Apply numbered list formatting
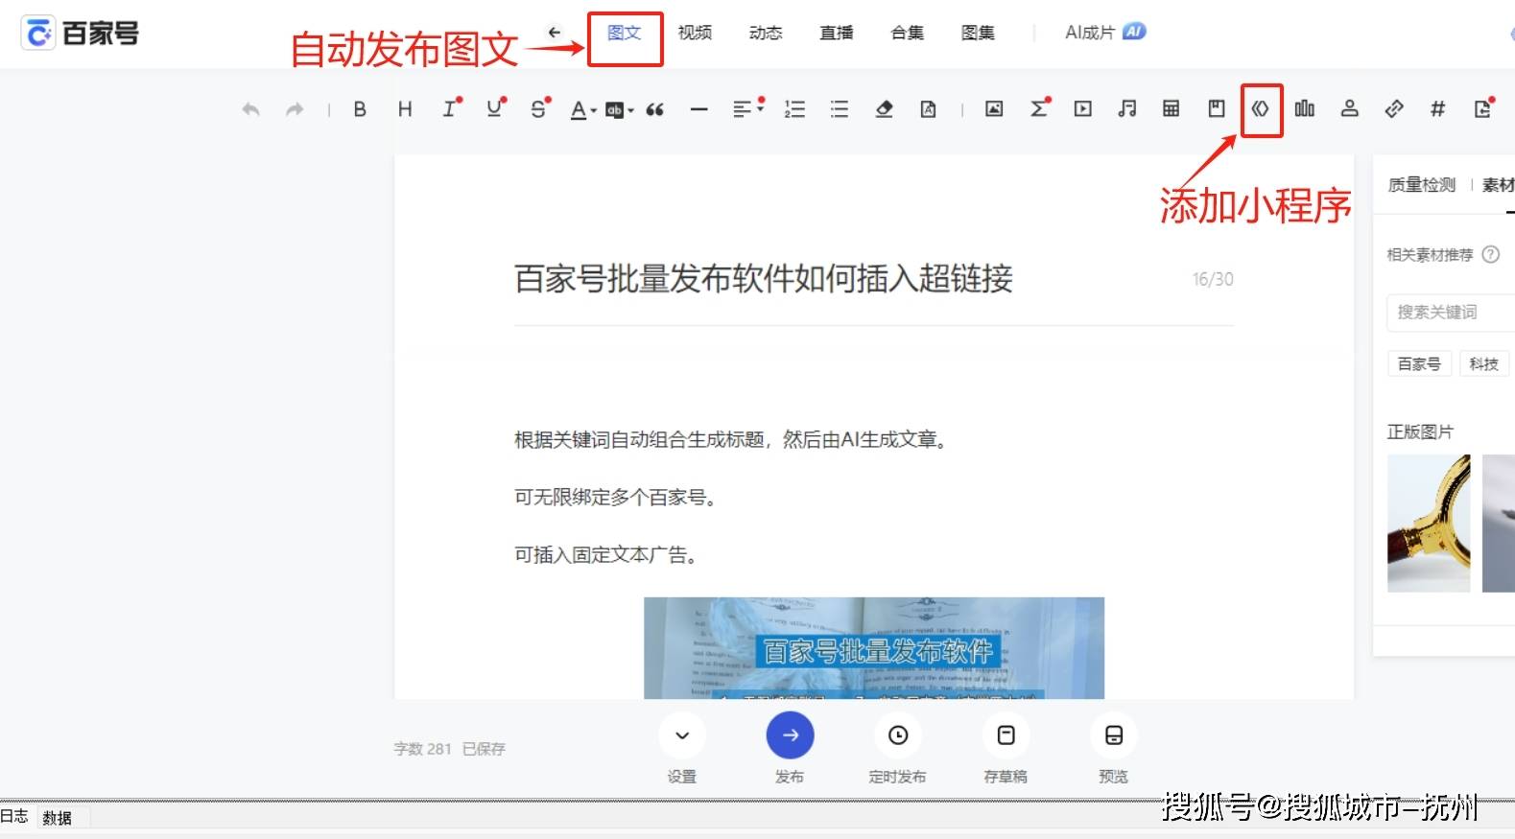The height and width of the screenshot is (839, 1515). [794, 109]
